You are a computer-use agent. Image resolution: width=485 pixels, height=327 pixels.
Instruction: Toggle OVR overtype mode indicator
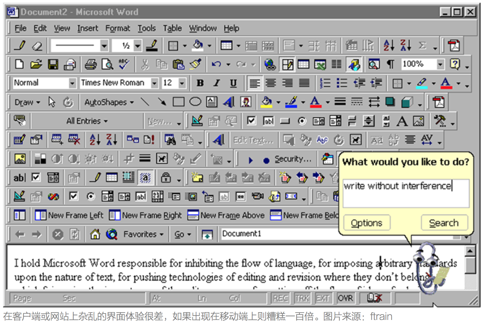tap(345, 298)
